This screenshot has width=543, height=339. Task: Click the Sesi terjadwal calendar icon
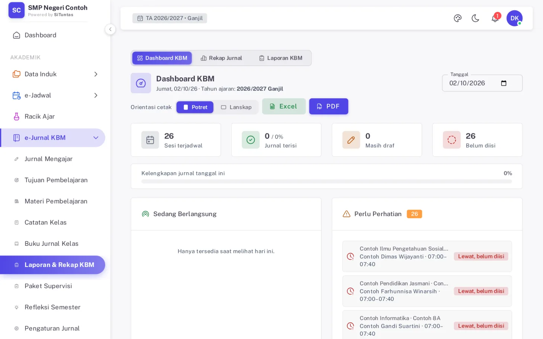[x=150, y=140]
